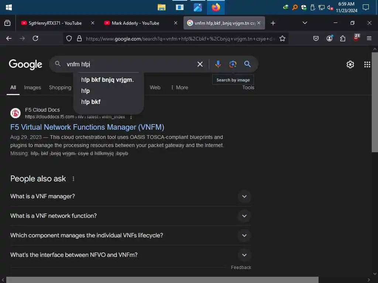Select the Web results tab
Image resolution: width=378 pixels, height=283 pixels.
pyautogui.click(x=155, y=88)
